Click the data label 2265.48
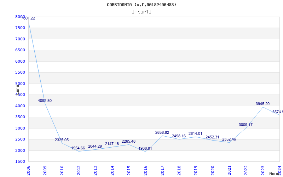Image resolution: width=283 pixels, height=177 pixels. tap(128, 141)
